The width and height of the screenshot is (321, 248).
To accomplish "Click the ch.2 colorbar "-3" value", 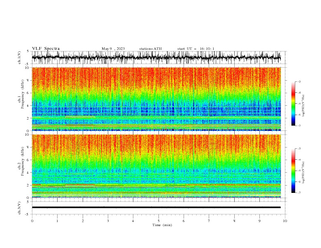I will click(x=299, y=149).
